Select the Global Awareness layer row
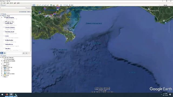The width and height of the screenshot is (173, 97). pos(10,74)
